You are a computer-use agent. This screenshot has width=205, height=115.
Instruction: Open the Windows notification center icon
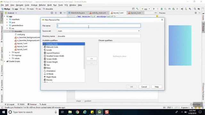click(200, 112)
